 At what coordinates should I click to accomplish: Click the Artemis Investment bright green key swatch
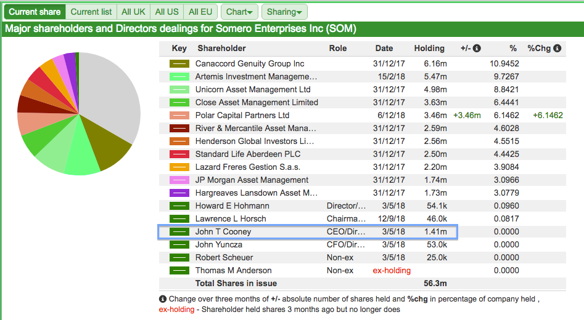click(179, 76)
